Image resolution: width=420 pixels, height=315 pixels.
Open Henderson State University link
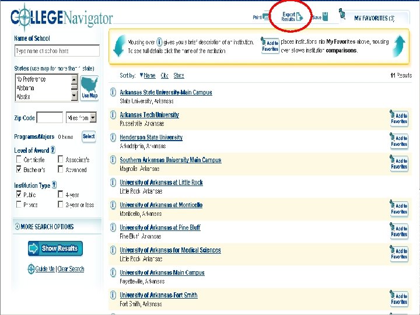[151, 138]
